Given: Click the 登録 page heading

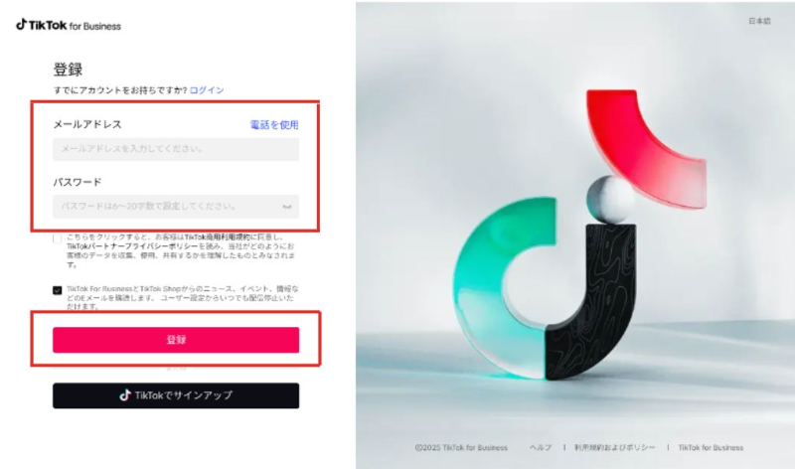Looking at the screenshot, I should [68, 70].
